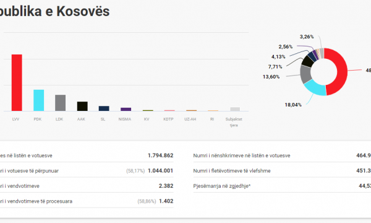Viewport: 371px width, 223px height.
Task: Click the Subjektet tjera bar
Action: 235,109
